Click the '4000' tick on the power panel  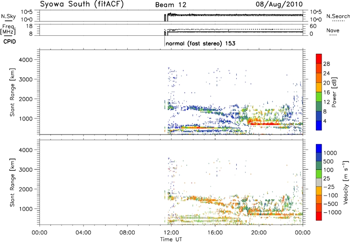(x=25, y=60)
